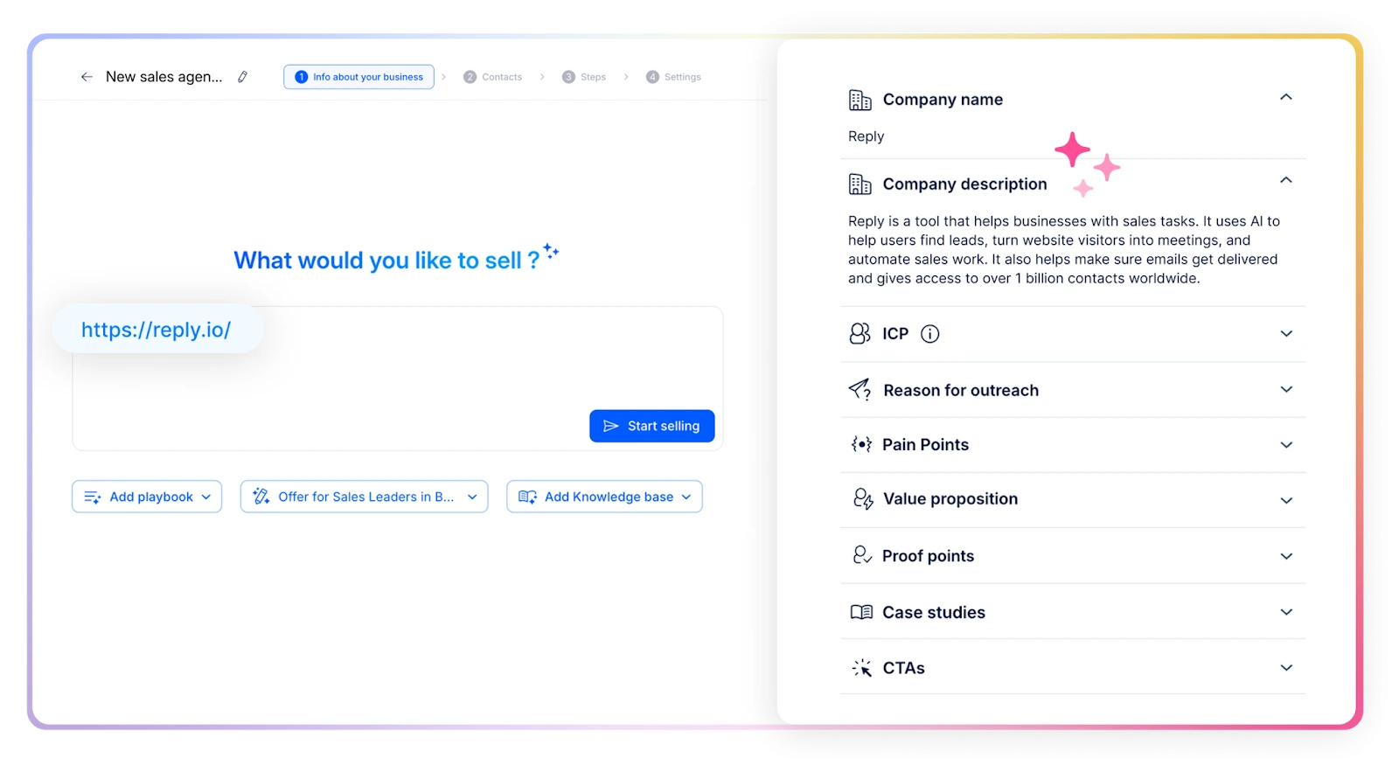The width and height of the screenshot is (1399, 772).
Task: Click the playbook list icon
Action: [x=92, y=497]
